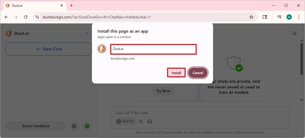Click the Duck.ai logo in the sidebar
Viewport: 305px width, 138px height.
(9, 33)
